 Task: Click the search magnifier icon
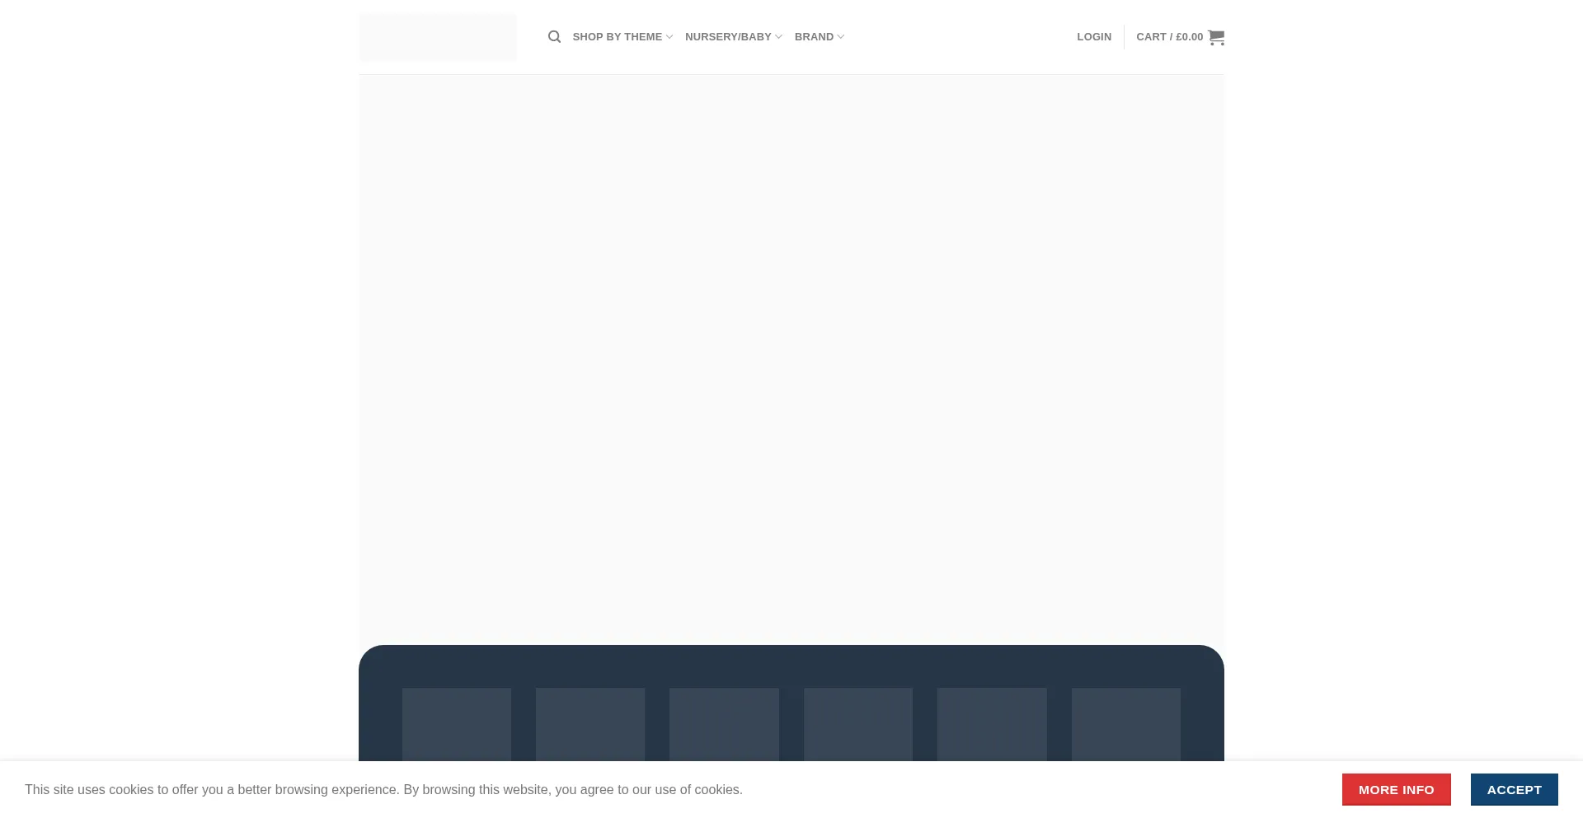pyautogui.click(x=554, y=37)
